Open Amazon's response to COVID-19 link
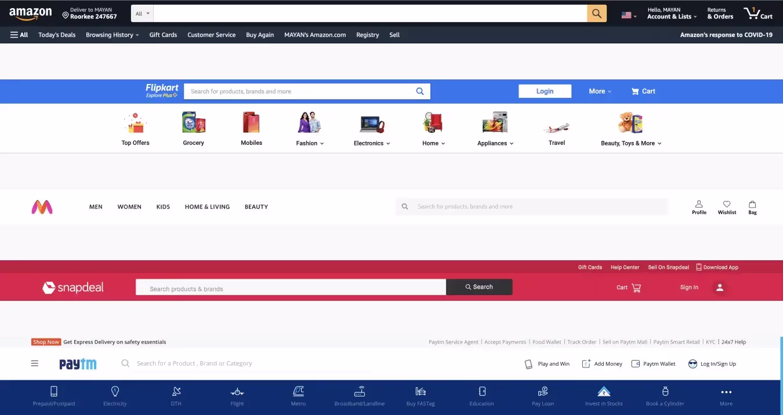The width and height of the screenshot is (783, 415). click(726, 35)
